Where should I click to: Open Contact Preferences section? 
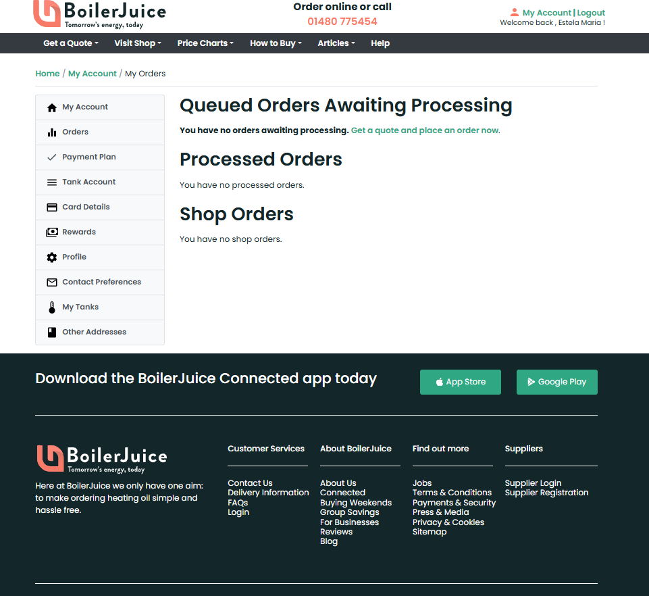pos(100,282)
